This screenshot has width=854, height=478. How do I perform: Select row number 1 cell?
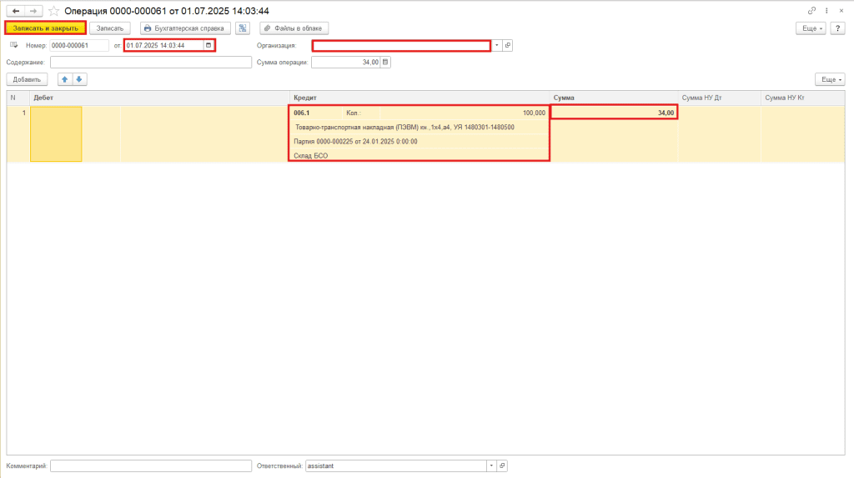[x=18, y=134]
